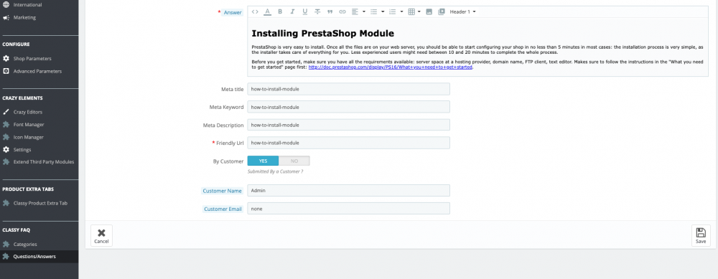Click the International sidebar globe icon

click(6, 4)
